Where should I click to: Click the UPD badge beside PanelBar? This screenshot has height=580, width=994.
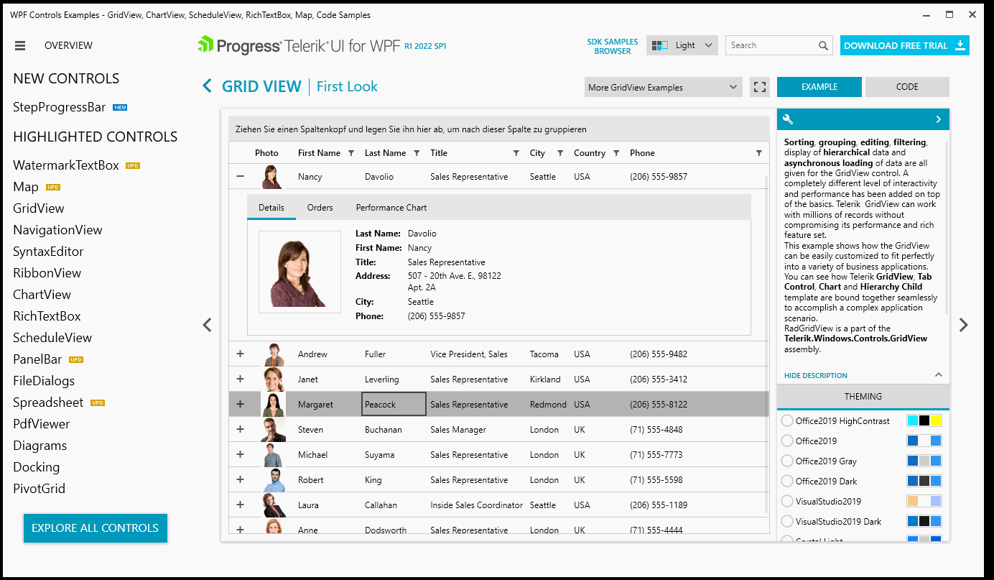[x=76, y=359]
